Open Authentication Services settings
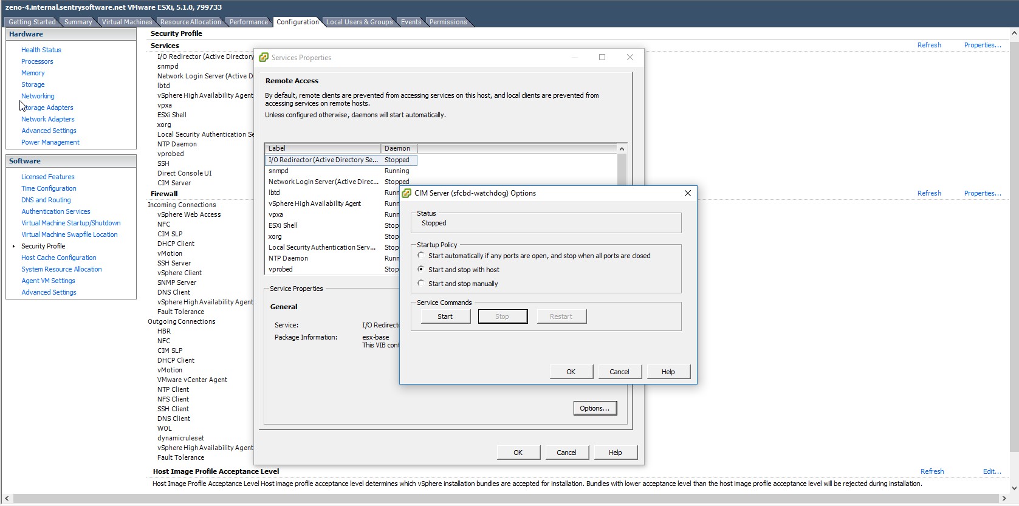Viewport: 1019px width, 506px height. coord(56,211)
